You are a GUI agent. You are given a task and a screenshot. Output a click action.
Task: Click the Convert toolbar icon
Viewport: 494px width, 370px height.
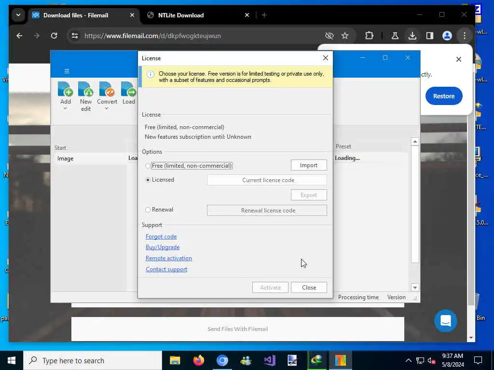[x=107, y=89]
